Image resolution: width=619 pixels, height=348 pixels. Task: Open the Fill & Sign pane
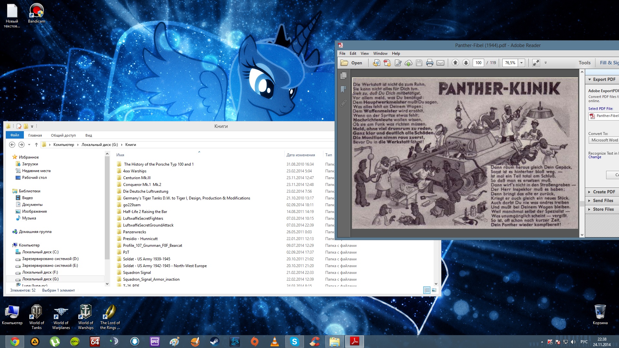tap(609, 63)
